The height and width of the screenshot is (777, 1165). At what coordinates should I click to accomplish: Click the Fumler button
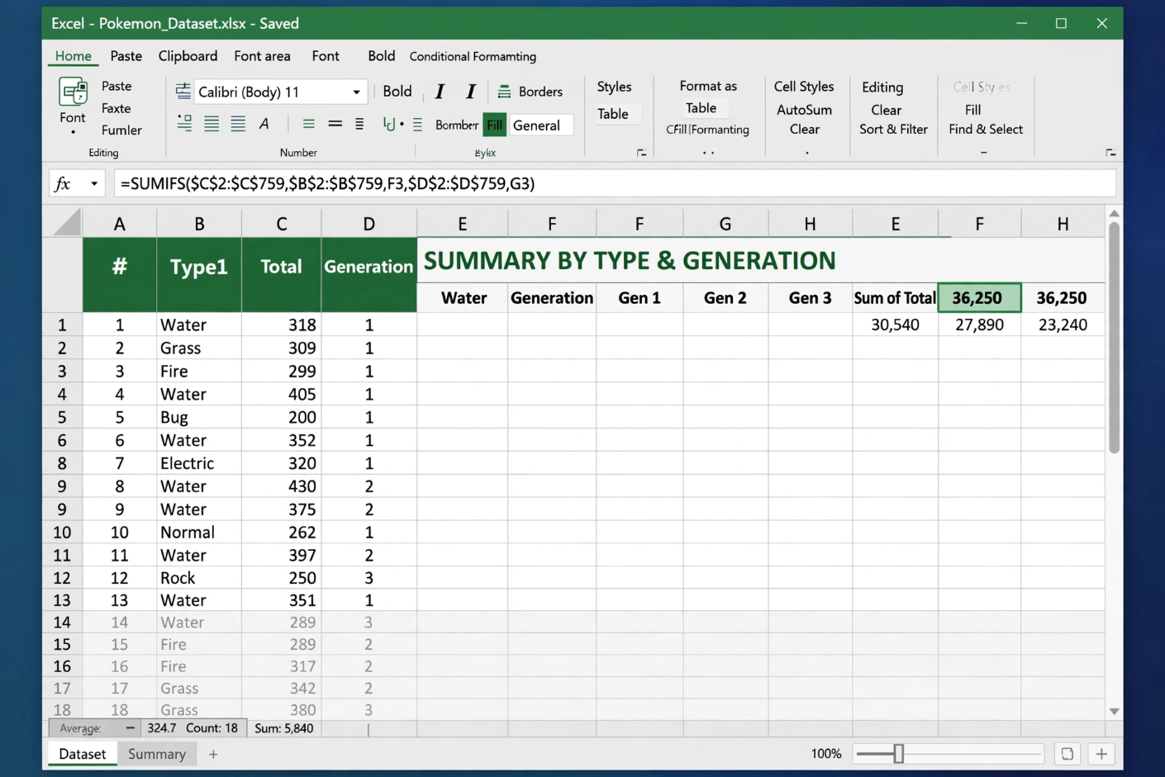121,130
